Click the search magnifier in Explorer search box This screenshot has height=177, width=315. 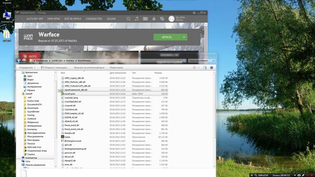pos(213,60)
